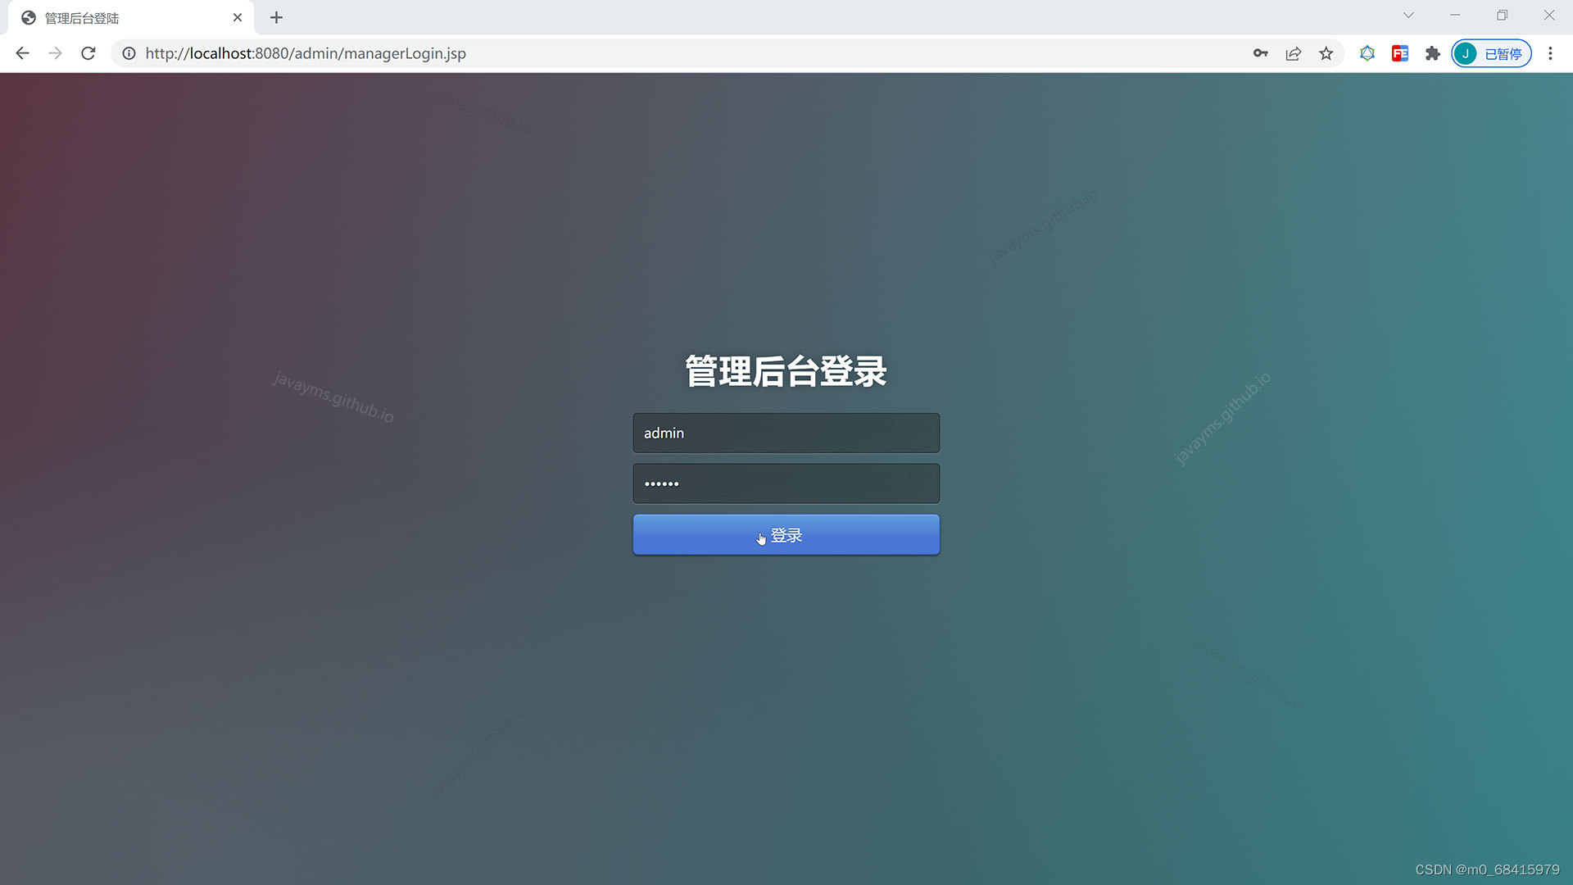Click the forward navigation arrow
The height and width of the screenshot is (885, 1573).
(x=55, y=53)
